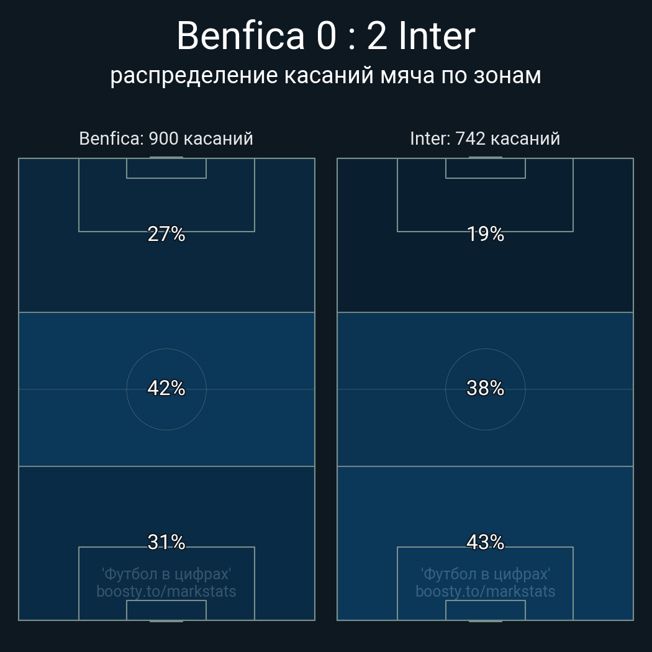Select Benfica's 27% attacking zone label
The image size is (652, 652).
pos(166,234)
